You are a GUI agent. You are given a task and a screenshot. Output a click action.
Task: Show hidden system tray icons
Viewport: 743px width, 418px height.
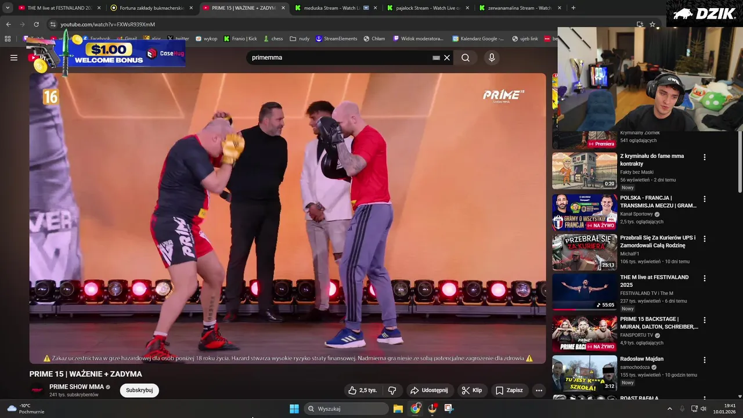coord(670,409)
